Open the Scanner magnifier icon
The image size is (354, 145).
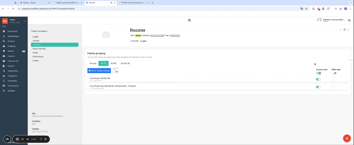click(4, 41)
